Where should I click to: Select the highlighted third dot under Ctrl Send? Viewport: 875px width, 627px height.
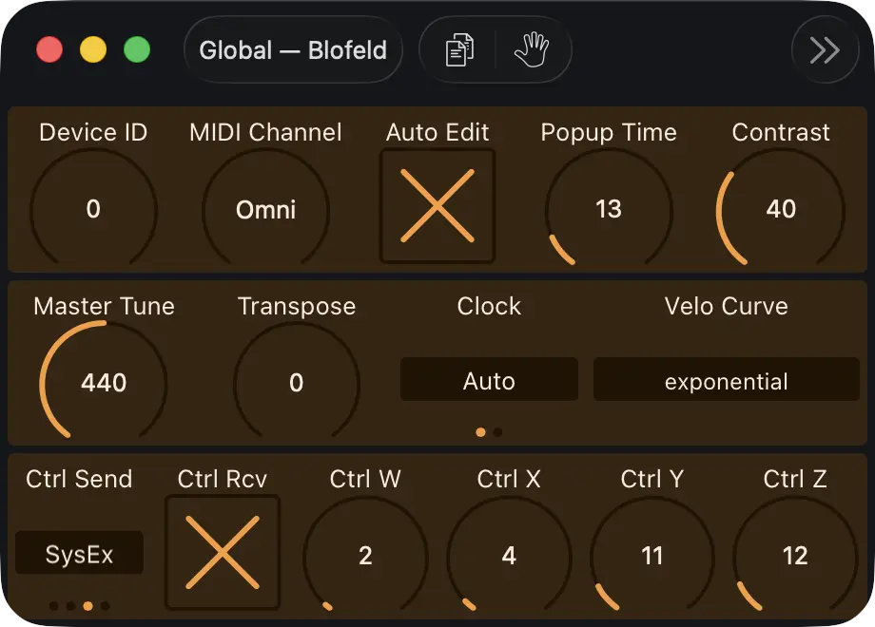point(88,606)
